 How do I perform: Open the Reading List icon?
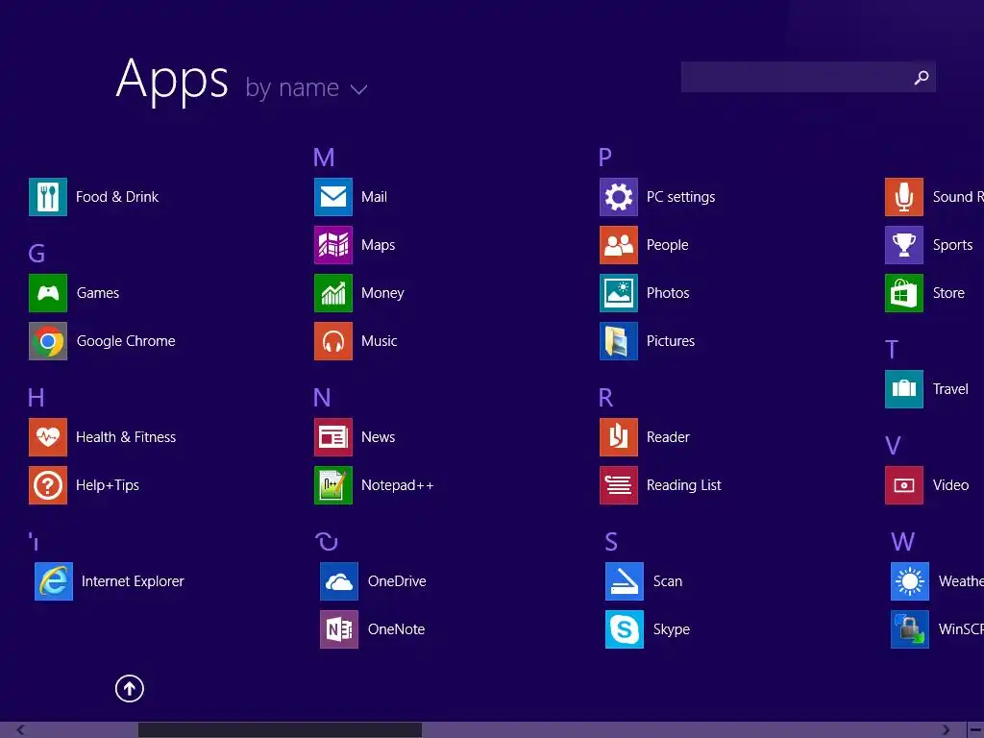pos(619,485)
